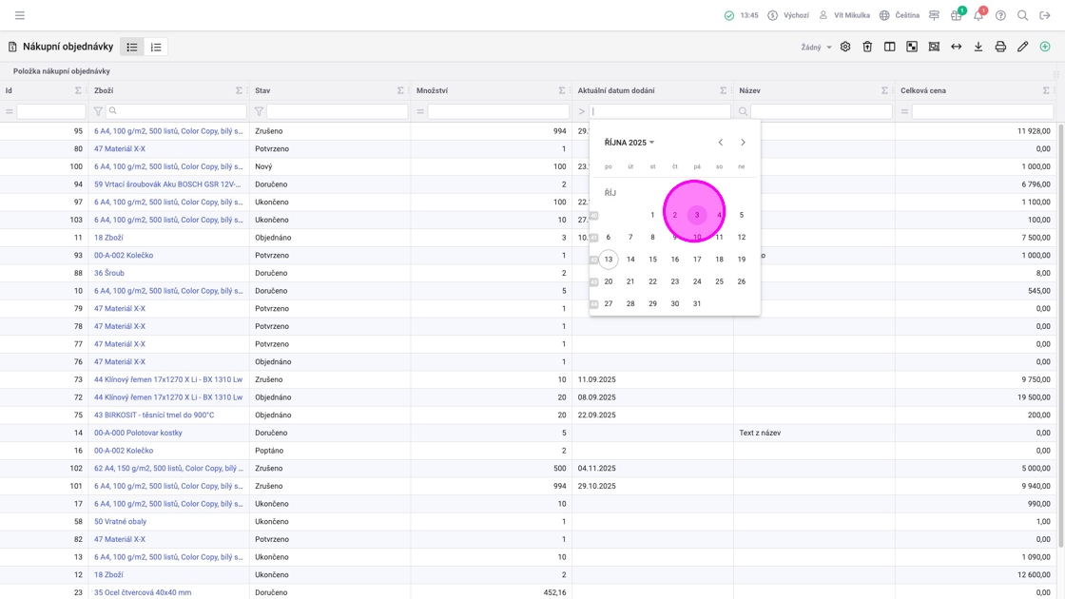Viewport: 1065px width, 599px height.
Task: Click quantity cell 452,16
Action: (x=555, y=592)
